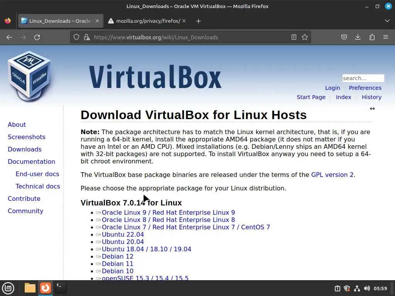Open the Firefox hamburger application menu
The width and height of the screenshot is (395, 296).
tap(386, 37)
